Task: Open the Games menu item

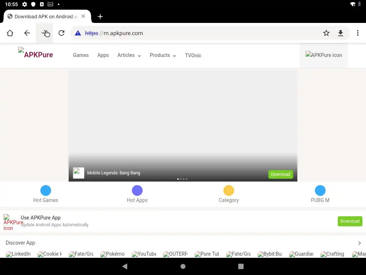Action: point(81,55)
